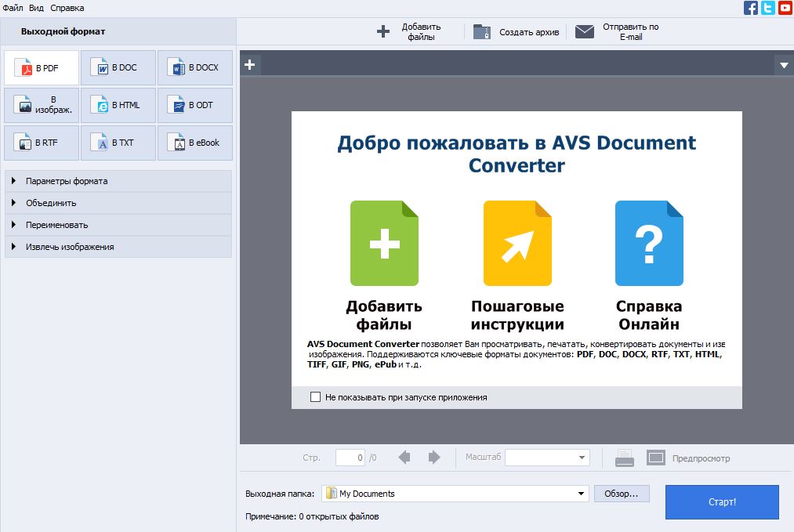
Task: Click the Создать архив label
Action: [529, 32]
